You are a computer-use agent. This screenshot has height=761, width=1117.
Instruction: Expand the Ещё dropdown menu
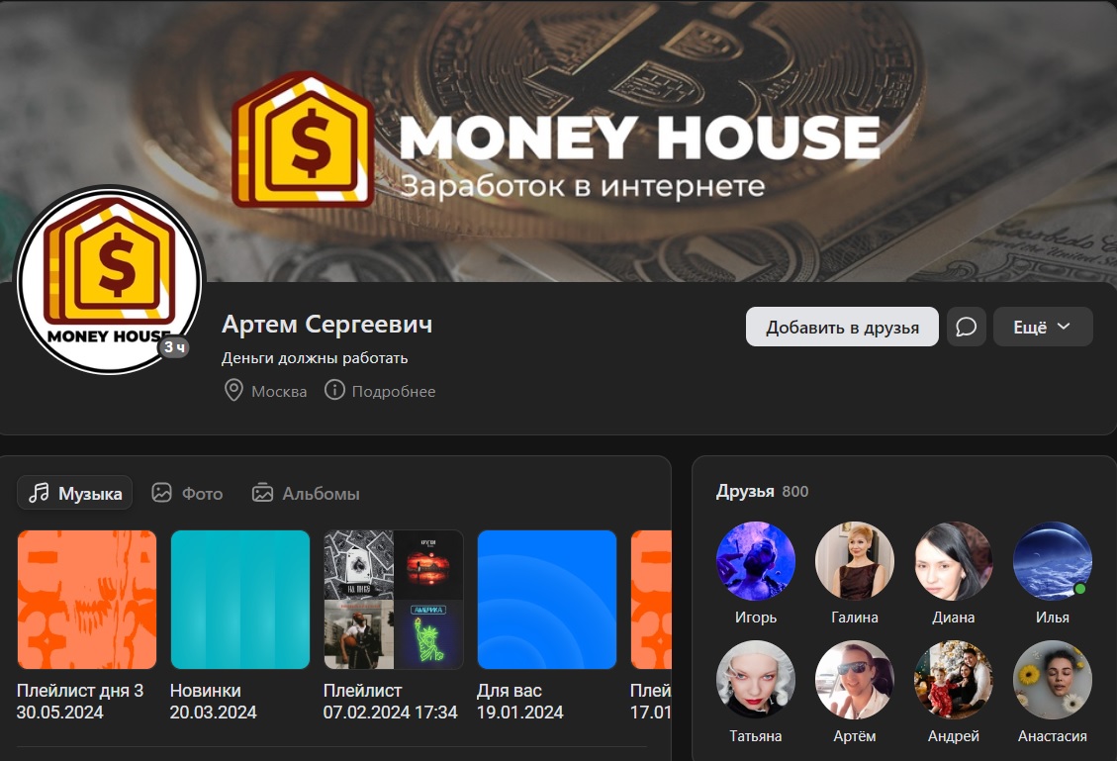pyautogui.click(x=1043, y=327)
